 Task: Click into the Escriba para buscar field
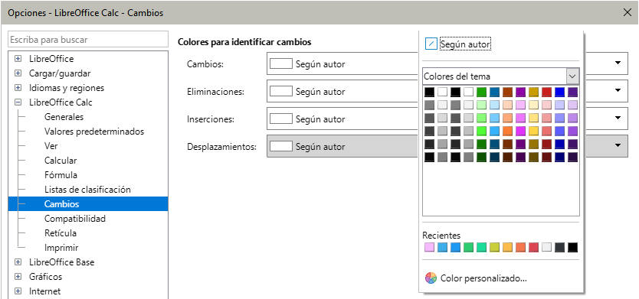click(88, 40)
